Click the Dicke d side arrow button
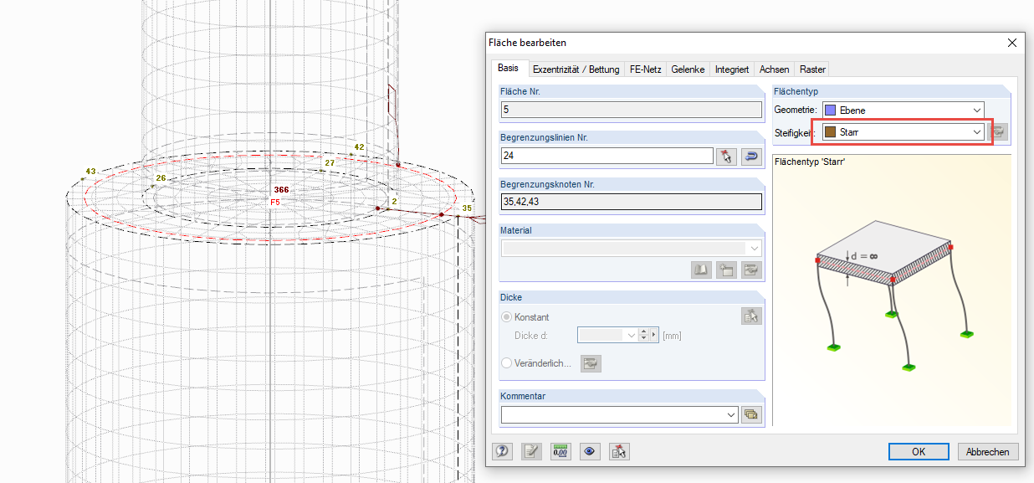This screenshot has height=483, width=1034. point(655,335)
